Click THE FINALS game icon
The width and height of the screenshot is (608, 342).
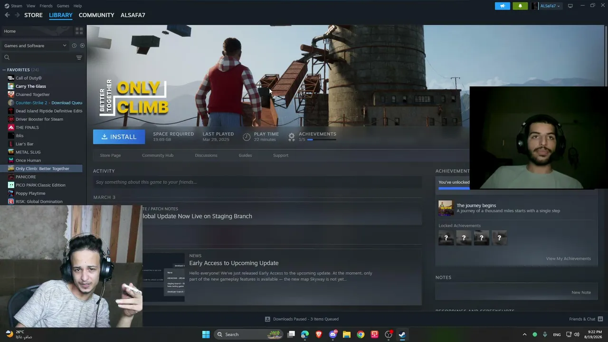click(x=11, y=127)
